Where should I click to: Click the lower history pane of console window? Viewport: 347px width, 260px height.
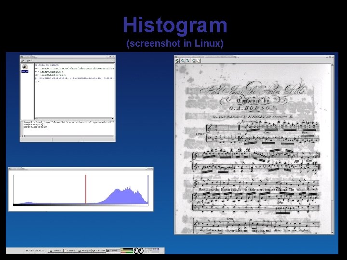pos(67,128)
